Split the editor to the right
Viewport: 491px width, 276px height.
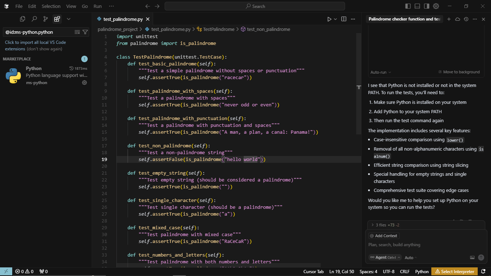(344, 19)
